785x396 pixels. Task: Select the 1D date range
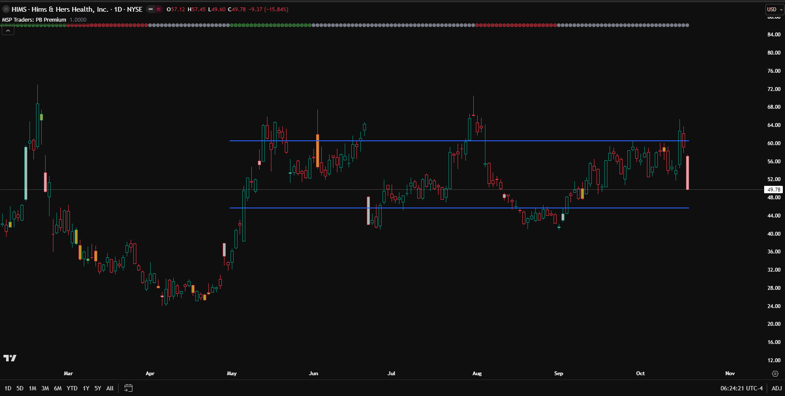8,388
